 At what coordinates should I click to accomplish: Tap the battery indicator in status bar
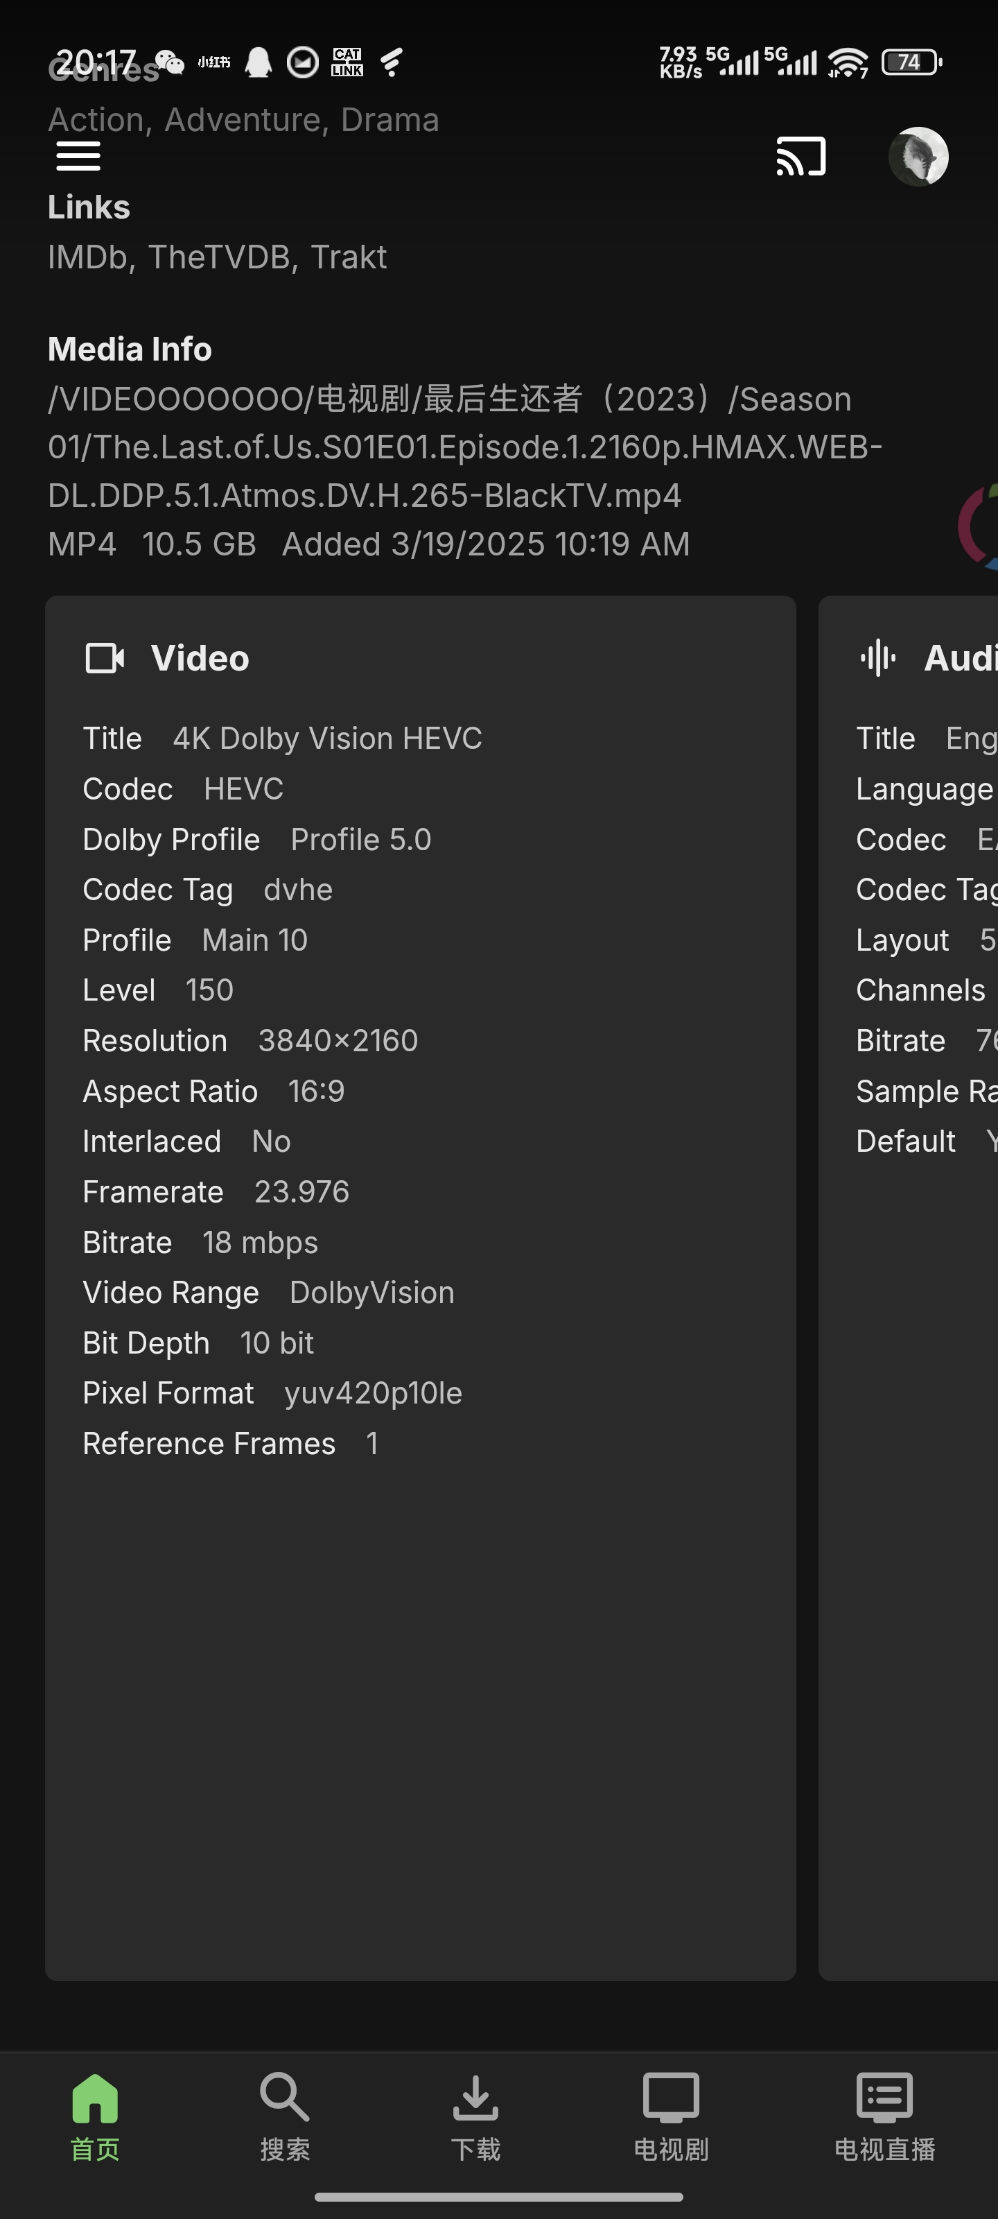[x=911, y=62]
